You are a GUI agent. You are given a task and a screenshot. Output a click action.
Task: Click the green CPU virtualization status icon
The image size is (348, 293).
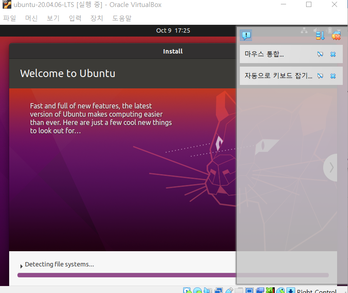(x=270, y=290)
